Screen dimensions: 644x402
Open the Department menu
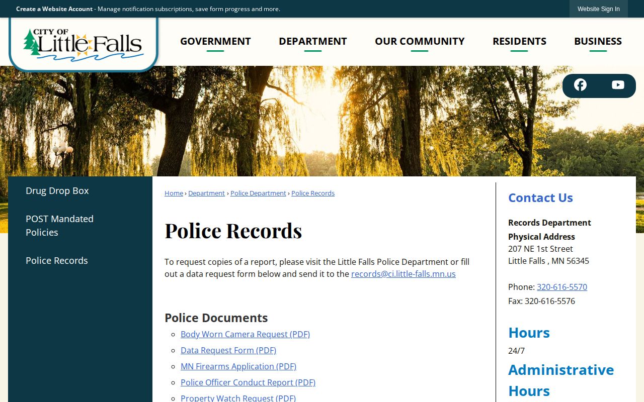point(313,41)
